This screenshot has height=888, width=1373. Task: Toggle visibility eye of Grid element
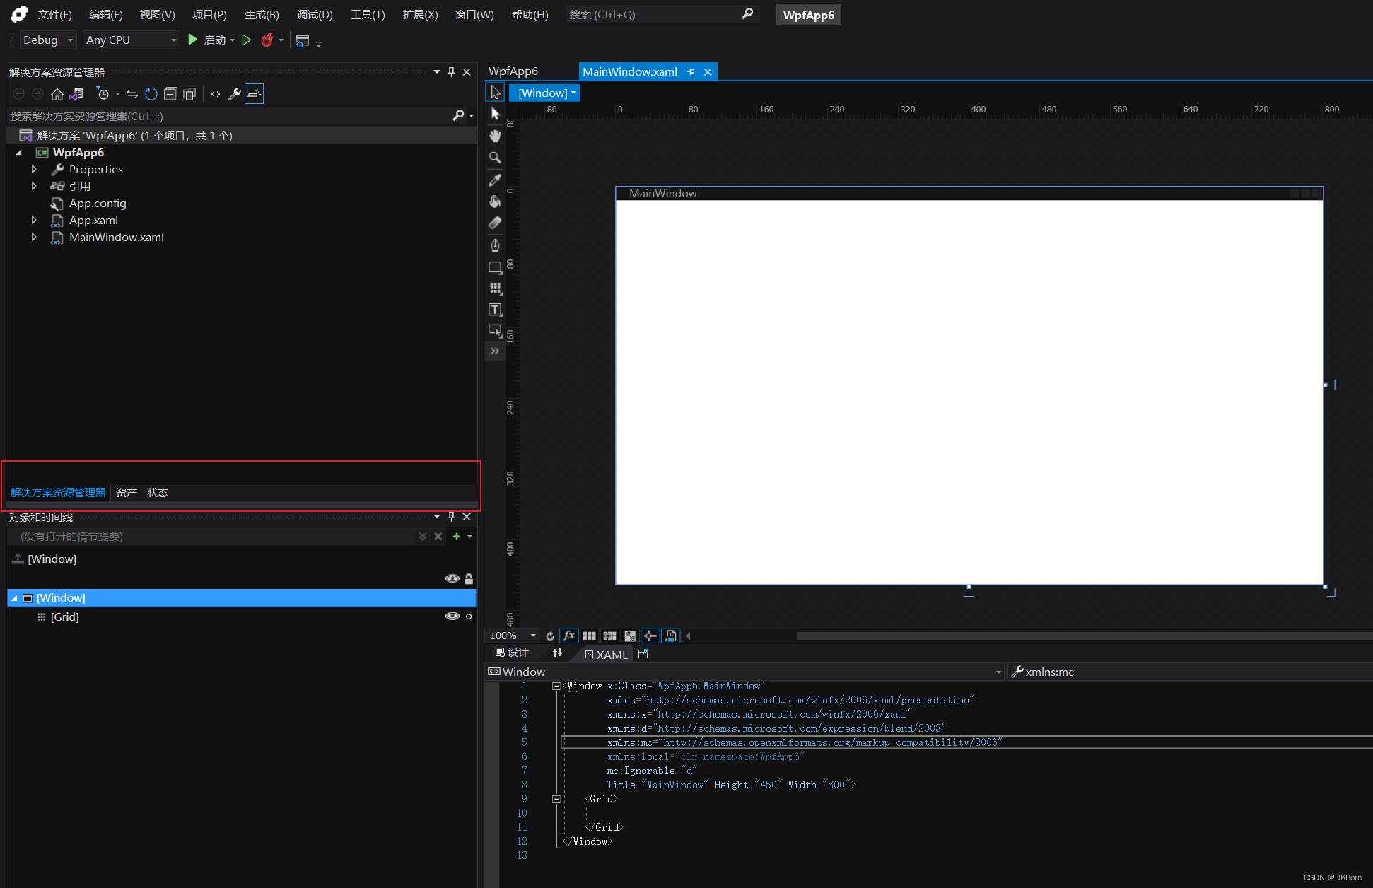pyautogui.click(x=452, y=617)
